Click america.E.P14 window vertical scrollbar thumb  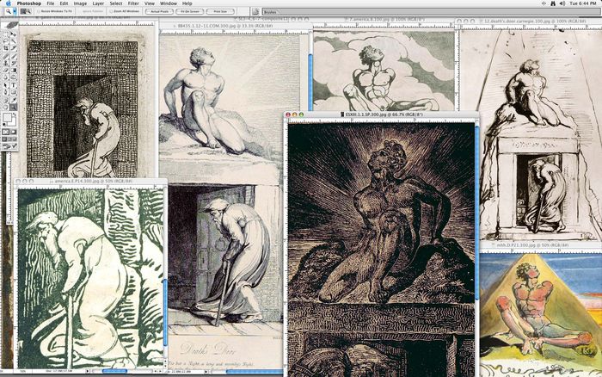pyautogui.click(x=165, y=312)
